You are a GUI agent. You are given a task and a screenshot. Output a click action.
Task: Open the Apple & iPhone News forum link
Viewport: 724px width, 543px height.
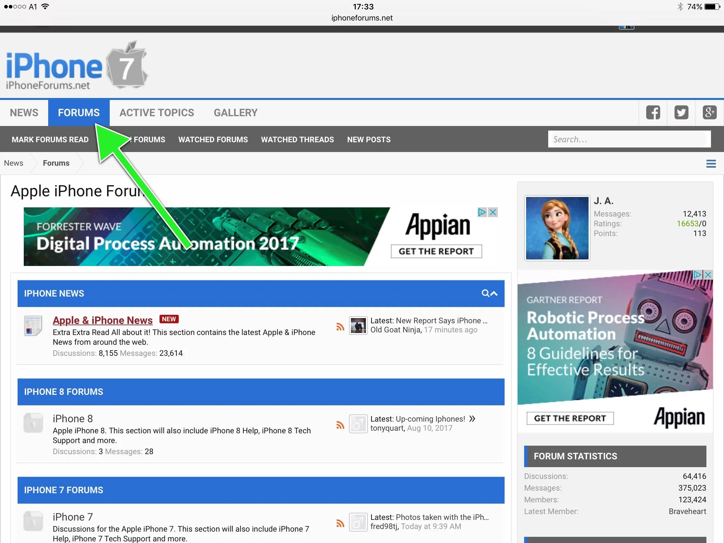coord(103,320)
